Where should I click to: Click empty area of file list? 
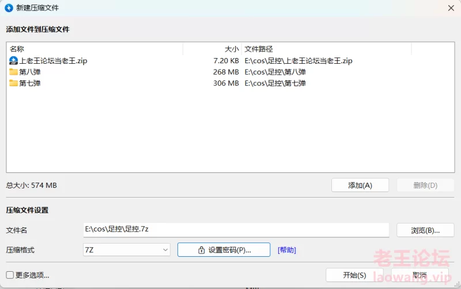pos(231,132)
